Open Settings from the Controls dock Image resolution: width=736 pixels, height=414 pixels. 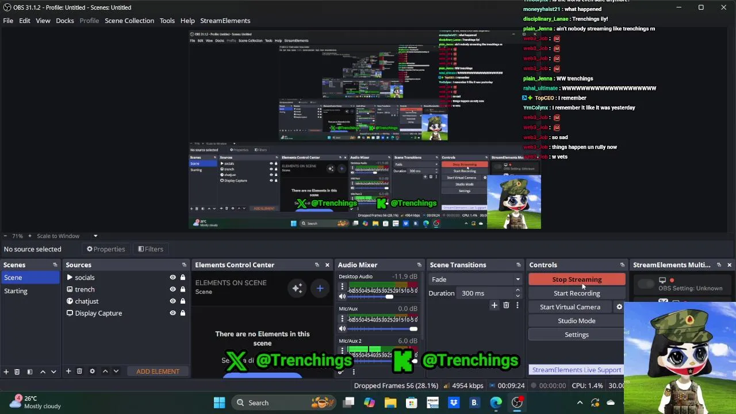click(x=577, y=335)
